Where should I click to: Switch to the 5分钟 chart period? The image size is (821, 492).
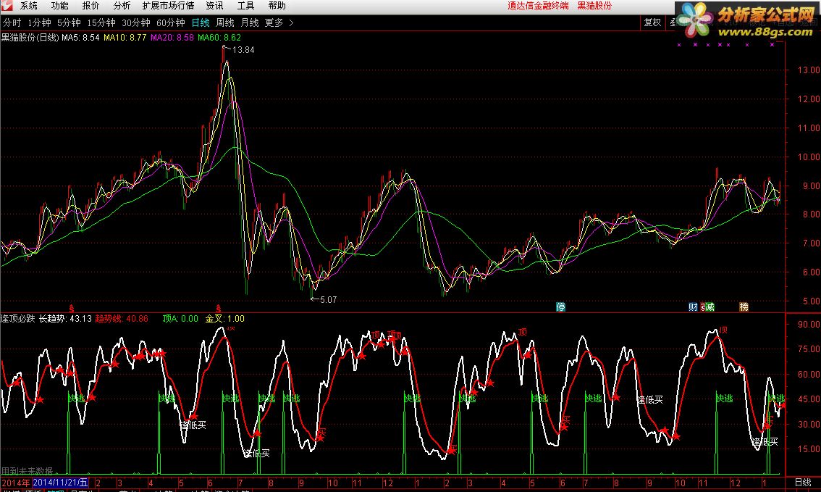(69, 23)
